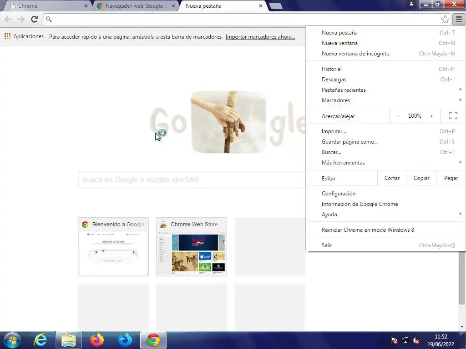Choose Guardar página como...
Image resolution: width=466 pixels, height=349 pixels.
[x=385, y=142]
